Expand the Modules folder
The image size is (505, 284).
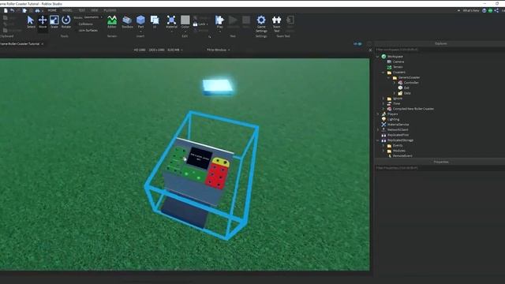tap(383, 151)
